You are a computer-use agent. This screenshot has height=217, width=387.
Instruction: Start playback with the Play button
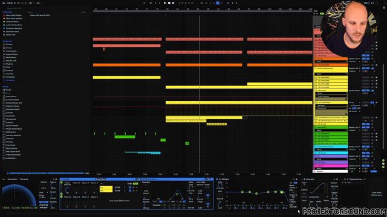coord(165,3)
